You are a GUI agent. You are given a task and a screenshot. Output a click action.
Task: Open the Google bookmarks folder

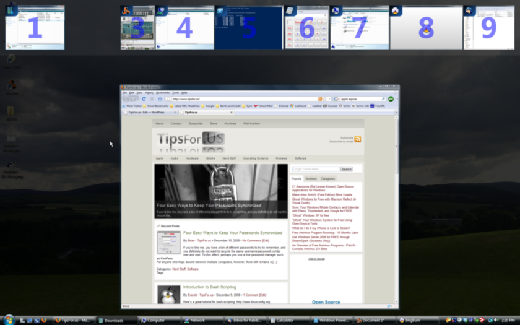(207, 106)
